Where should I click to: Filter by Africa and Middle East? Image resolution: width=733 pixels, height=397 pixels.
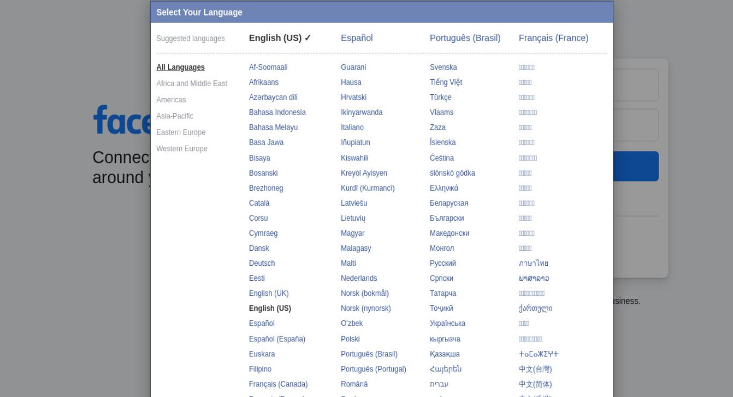[x=192, y=84]
